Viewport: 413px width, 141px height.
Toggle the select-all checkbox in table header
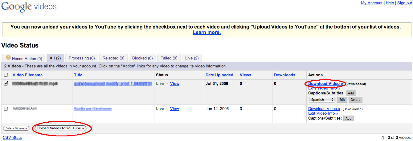coord(6,75)
